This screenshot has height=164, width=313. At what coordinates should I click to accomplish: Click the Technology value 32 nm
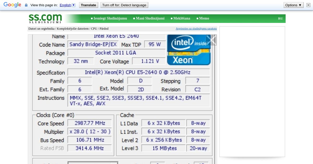[81, 61]
